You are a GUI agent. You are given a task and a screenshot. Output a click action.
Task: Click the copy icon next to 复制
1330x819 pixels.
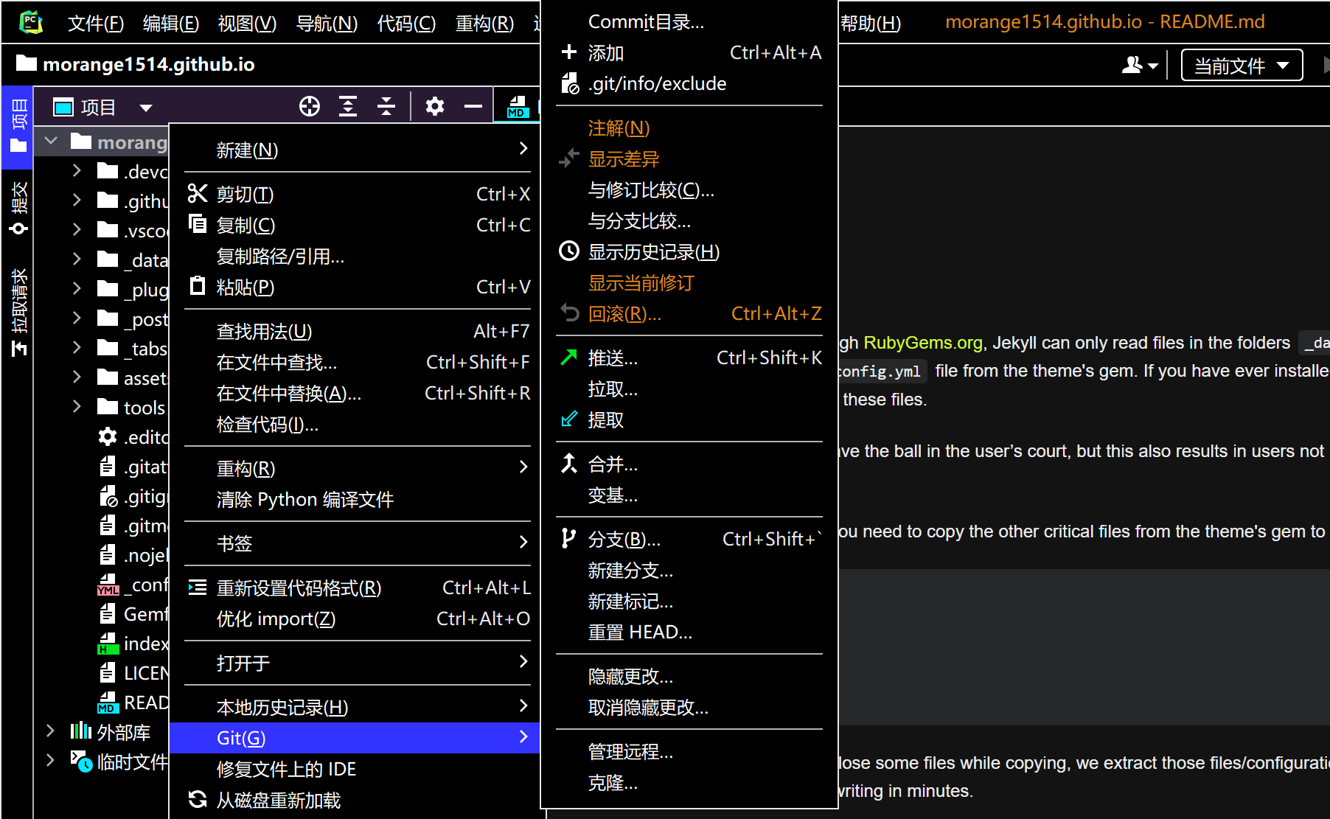pos(198,224)
